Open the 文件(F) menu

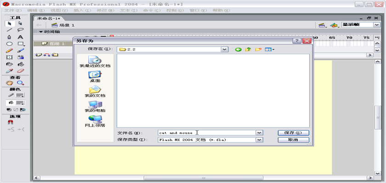[x=13, y=10]
